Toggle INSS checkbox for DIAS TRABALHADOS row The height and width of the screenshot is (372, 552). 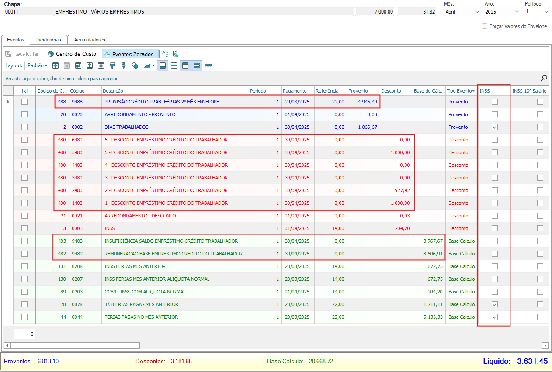coord(494,127)
